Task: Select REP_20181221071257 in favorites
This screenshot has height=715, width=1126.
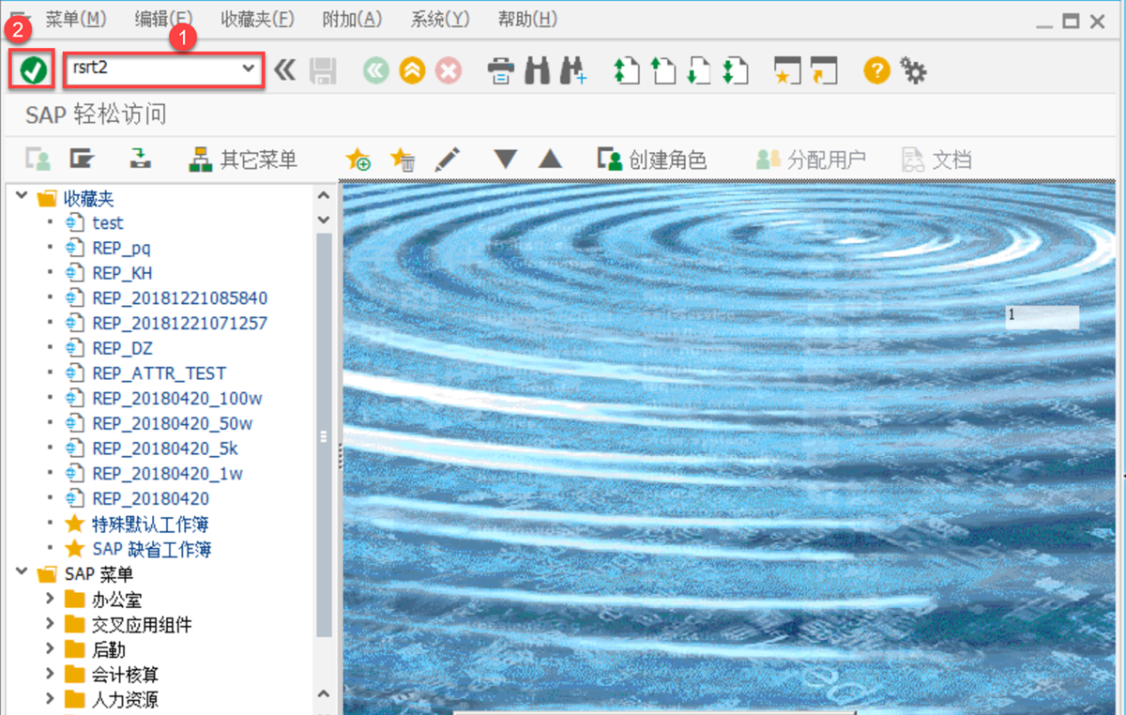Action: point(179,323)
